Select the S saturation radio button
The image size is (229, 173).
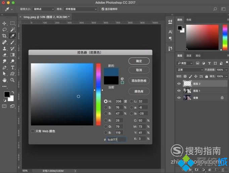105,107
